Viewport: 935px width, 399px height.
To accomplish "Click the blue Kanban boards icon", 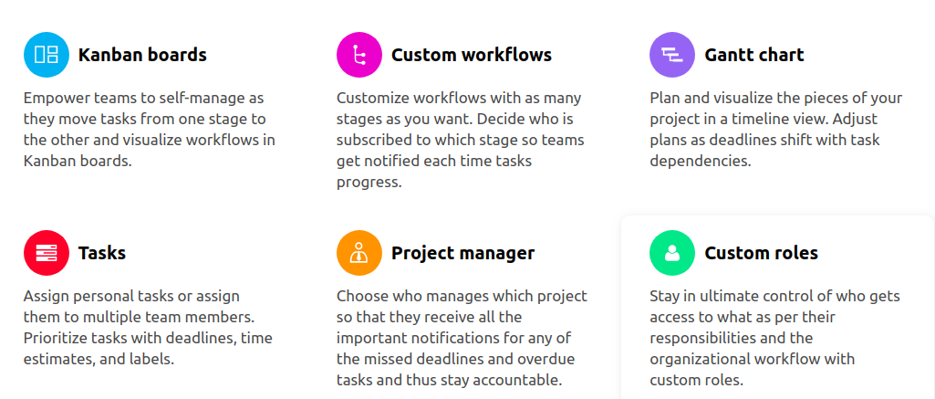I will pos(47,55).
